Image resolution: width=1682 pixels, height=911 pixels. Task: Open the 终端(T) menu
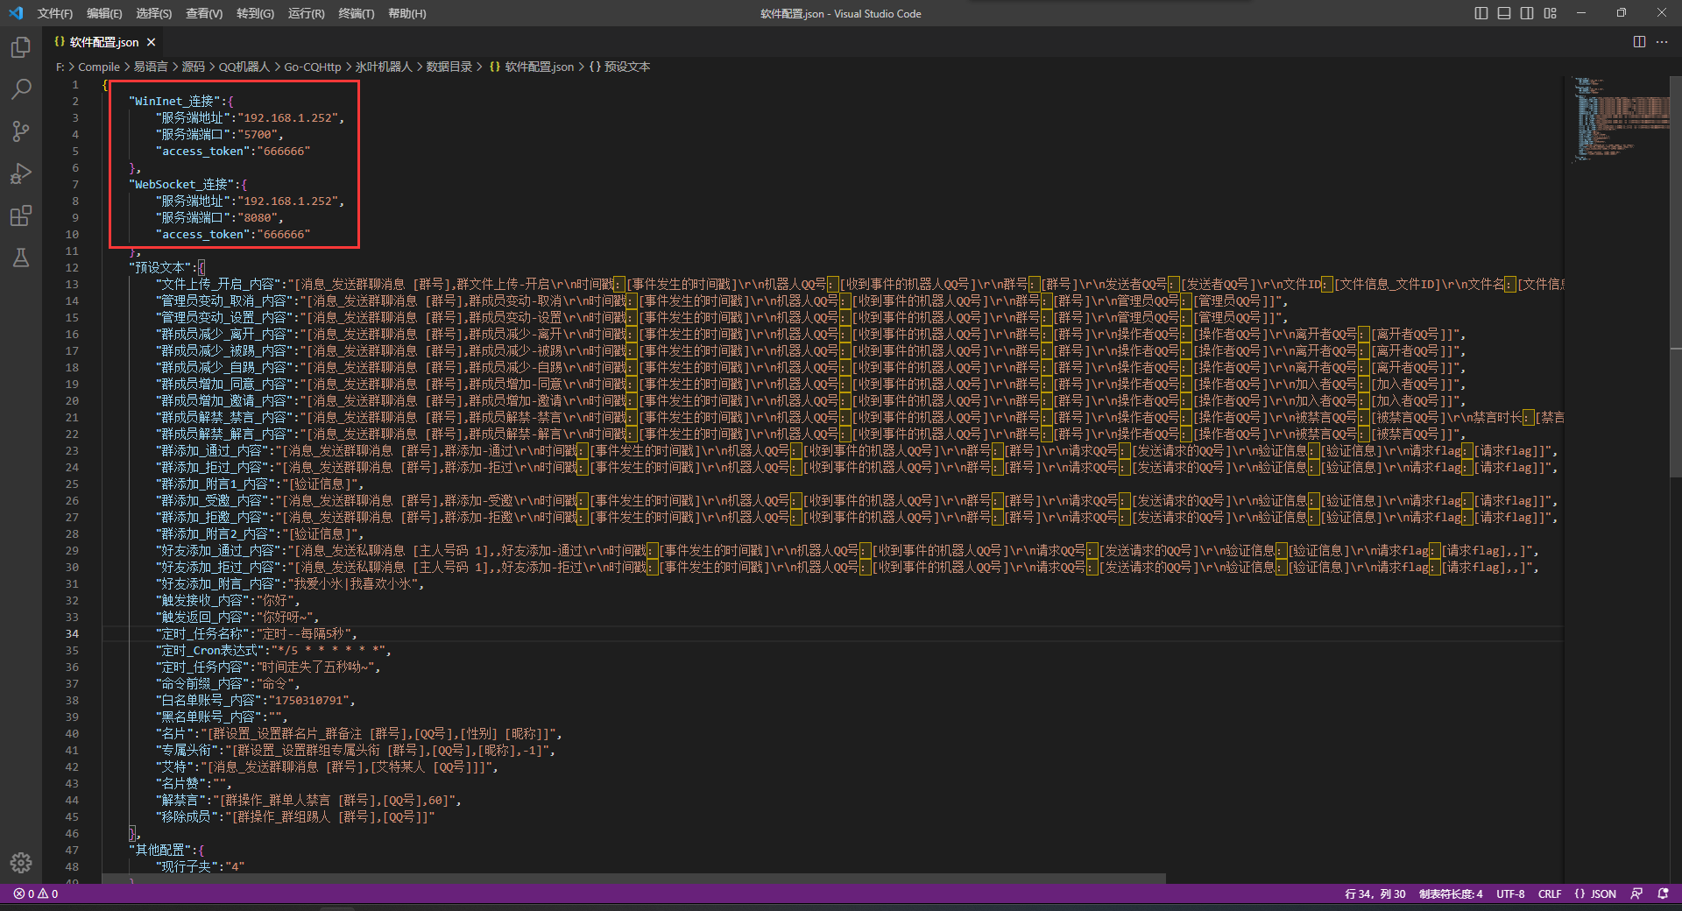tap(357, 13)
